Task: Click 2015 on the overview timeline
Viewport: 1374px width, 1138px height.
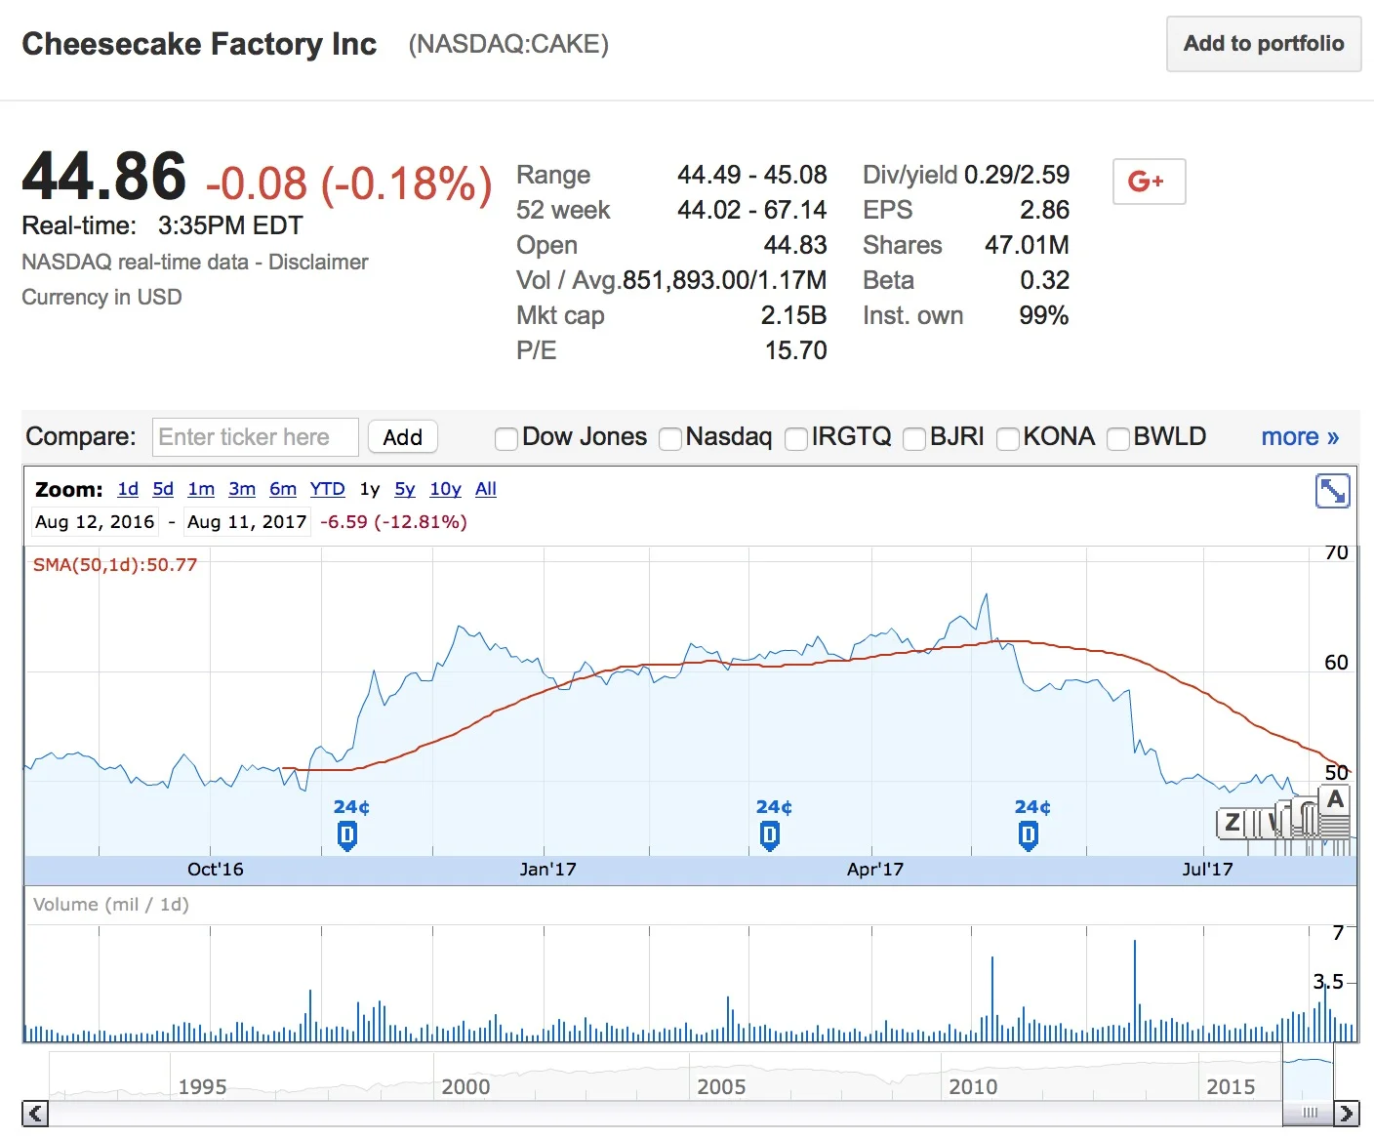Action: point(1231,1086)
